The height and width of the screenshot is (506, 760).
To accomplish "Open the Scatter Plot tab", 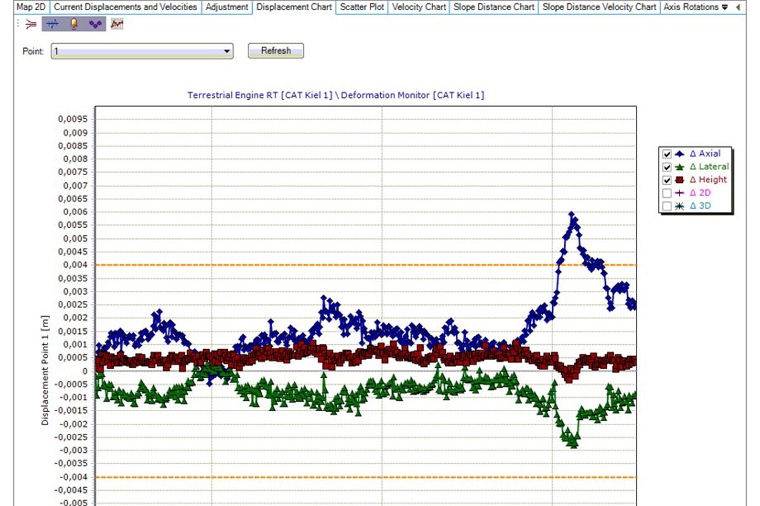I will (362, 7).
